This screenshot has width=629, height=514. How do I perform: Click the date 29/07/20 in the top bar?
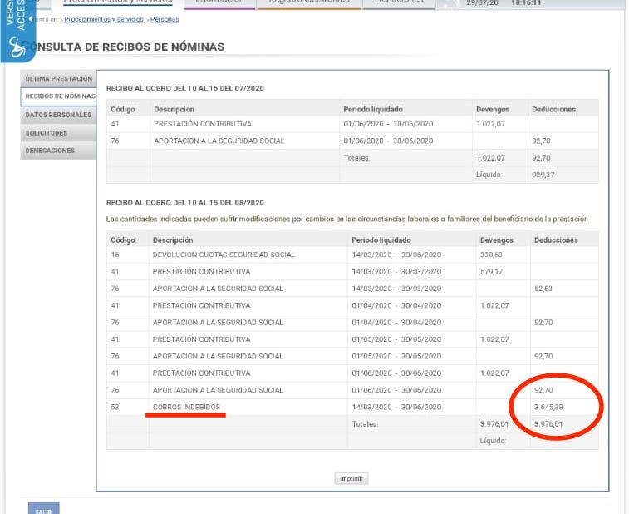(482, 2)
